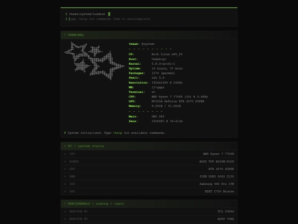Expand the MONITOR #2 row
The height and width of the screenshot is (224, 298).
pos(149,219)
